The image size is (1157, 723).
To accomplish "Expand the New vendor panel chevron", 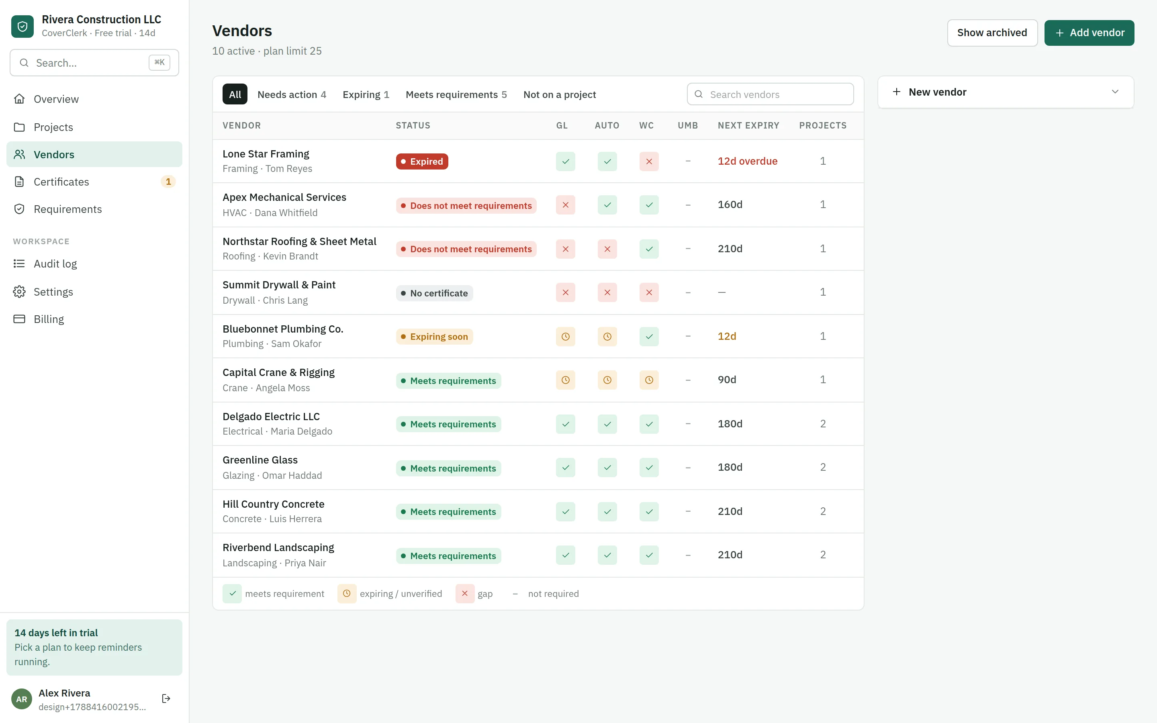I will coord(1115,92).
